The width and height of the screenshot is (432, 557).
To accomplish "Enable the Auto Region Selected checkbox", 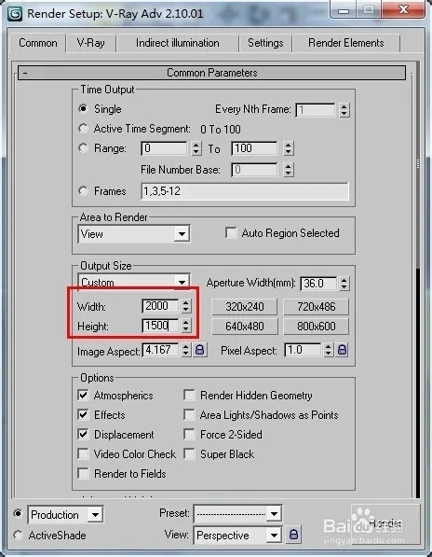I will (x=231, y=233).
